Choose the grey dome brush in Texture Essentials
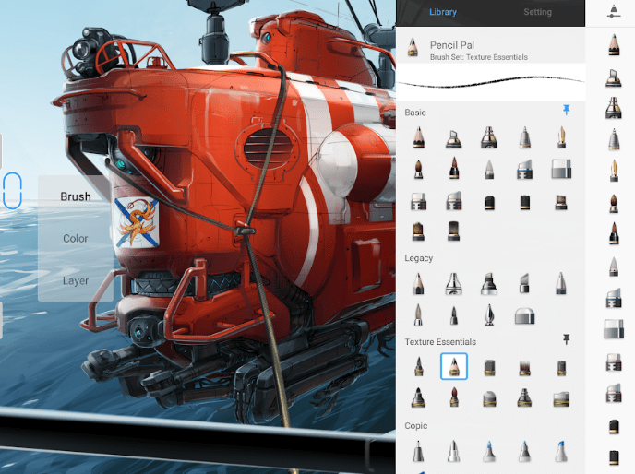 489,398
